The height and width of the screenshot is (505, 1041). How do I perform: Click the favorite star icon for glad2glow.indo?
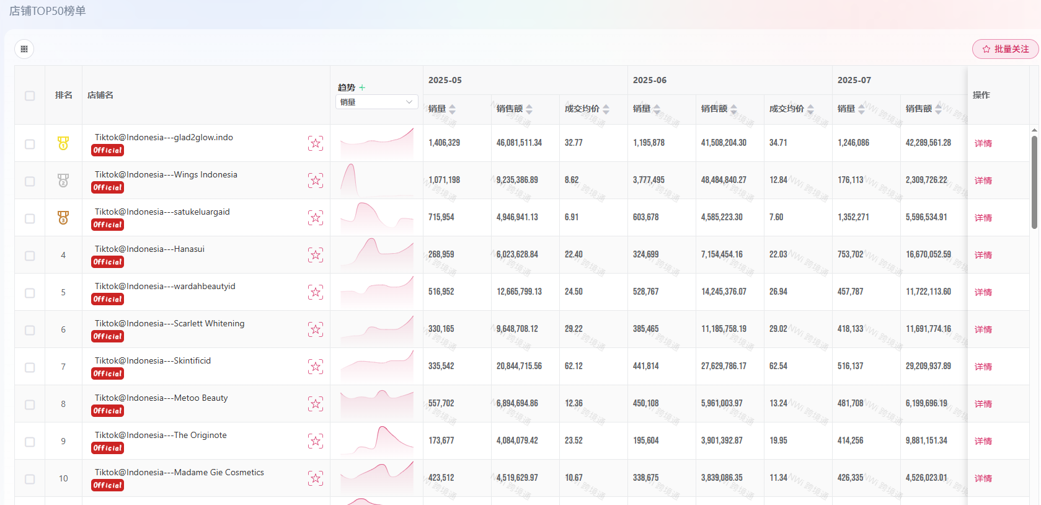click(x=316, y=143)
